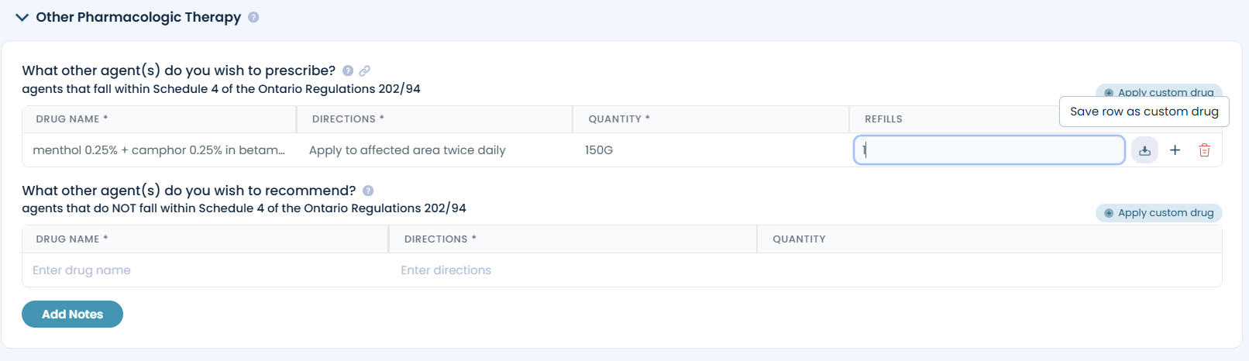Delete the menthol camphor row with trash icon
Screen dimensions: 1249x361
[1204, 150]
